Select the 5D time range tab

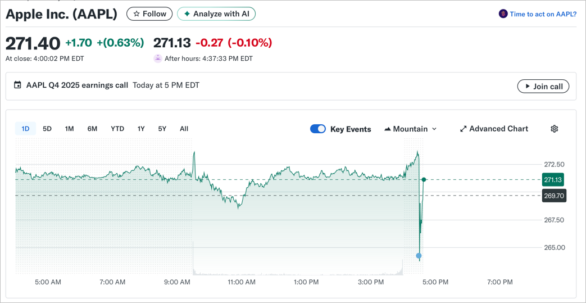47,129
